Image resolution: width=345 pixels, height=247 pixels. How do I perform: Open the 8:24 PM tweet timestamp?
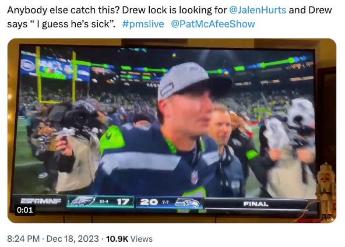click(23, 239)
